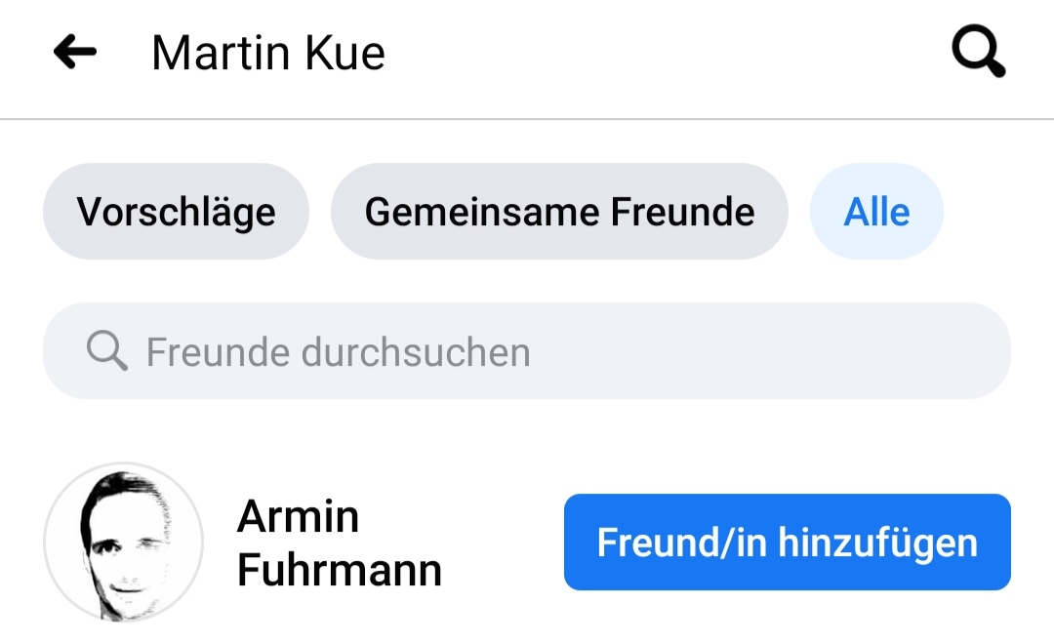Viewport: 1054px width, 643px height.
Task: Click the magnifier inside the friends search box
Action: pos(106,351)
